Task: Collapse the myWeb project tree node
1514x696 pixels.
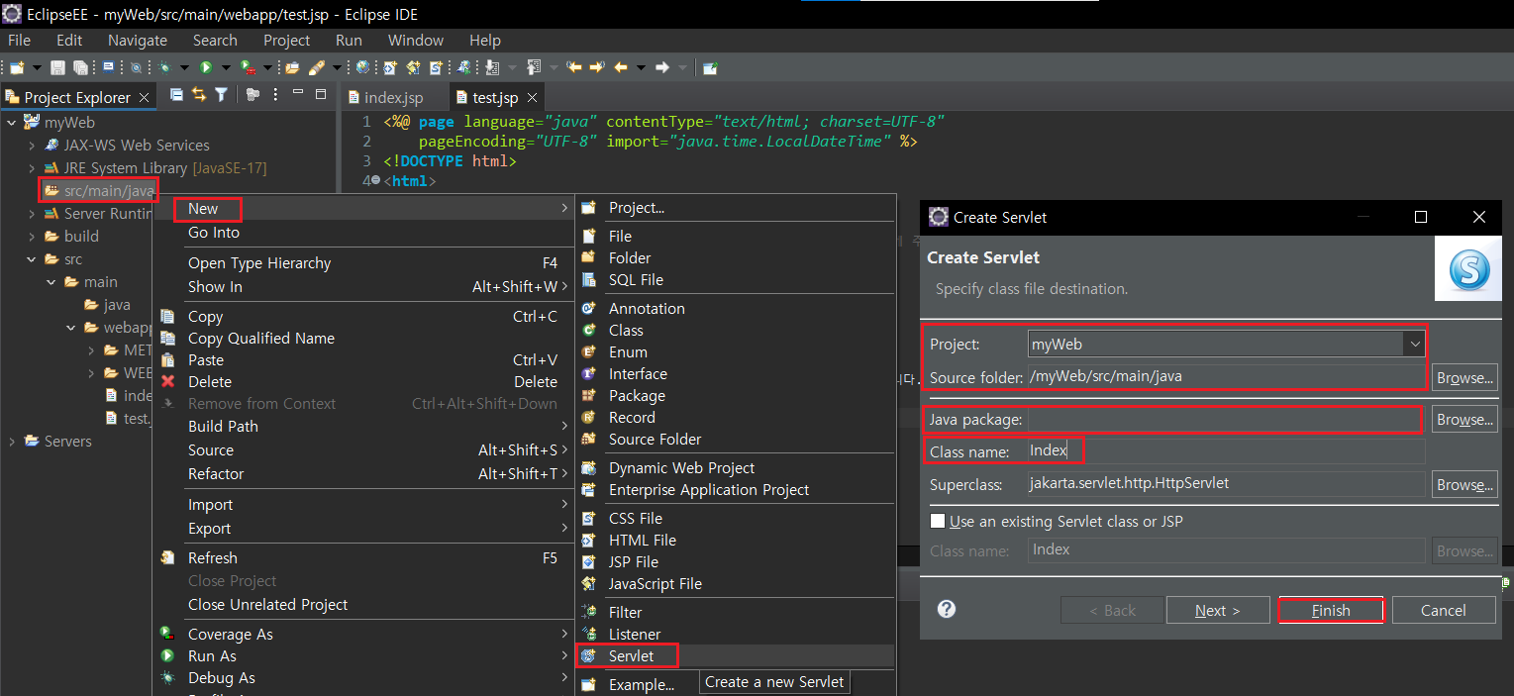Action: click(x=12, y=123)
